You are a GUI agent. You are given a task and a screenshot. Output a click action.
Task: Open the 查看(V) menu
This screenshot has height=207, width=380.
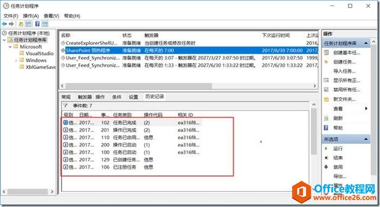(51, 16)
